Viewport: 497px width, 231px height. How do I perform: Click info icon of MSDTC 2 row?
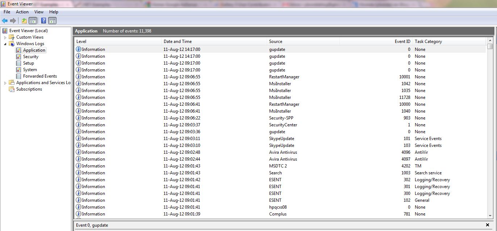(x=79, y=166)
